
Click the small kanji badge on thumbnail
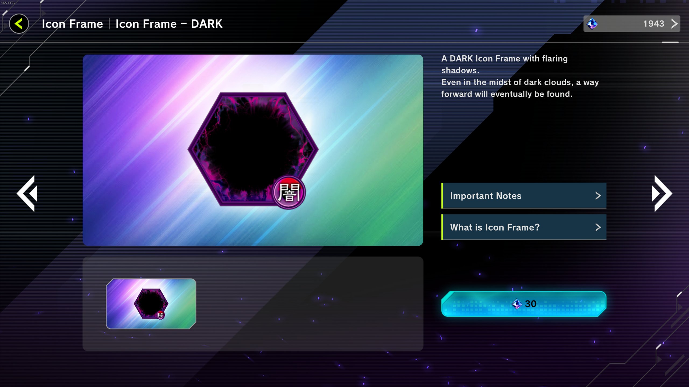(161, 315)
